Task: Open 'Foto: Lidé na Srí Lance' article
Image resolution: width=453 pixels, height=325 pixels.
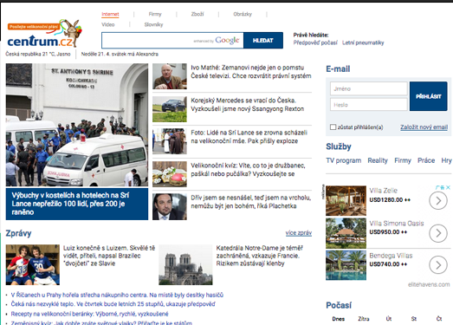Action: 249,137
